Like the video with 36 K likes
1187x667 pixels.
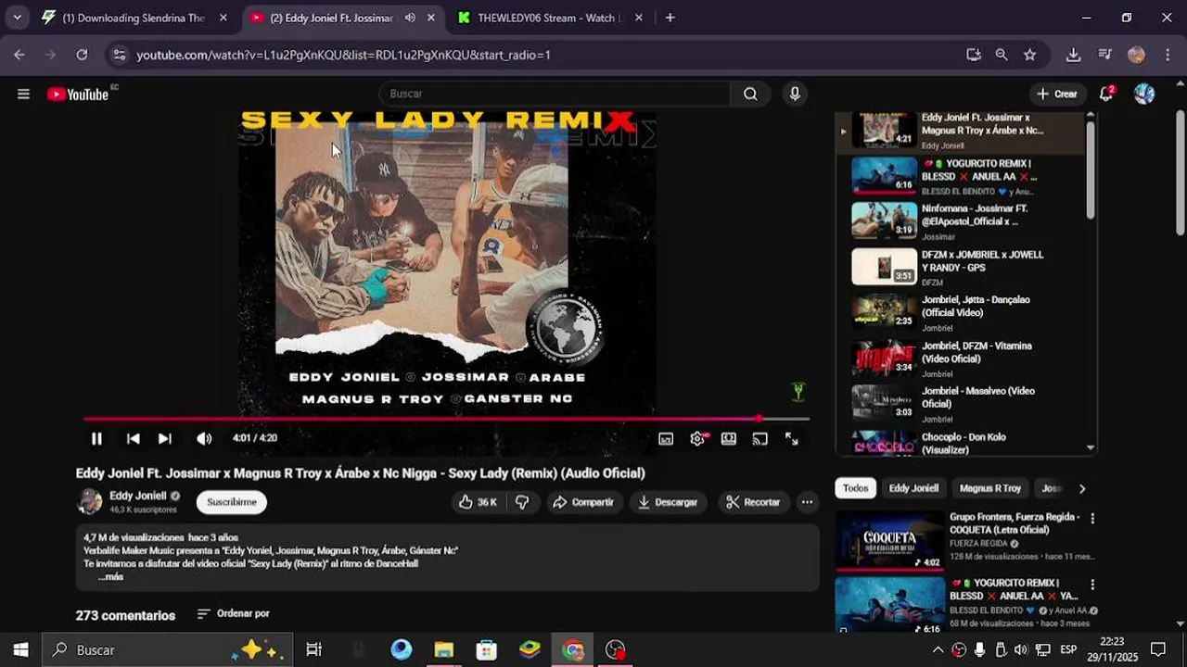tap(478, 502)
